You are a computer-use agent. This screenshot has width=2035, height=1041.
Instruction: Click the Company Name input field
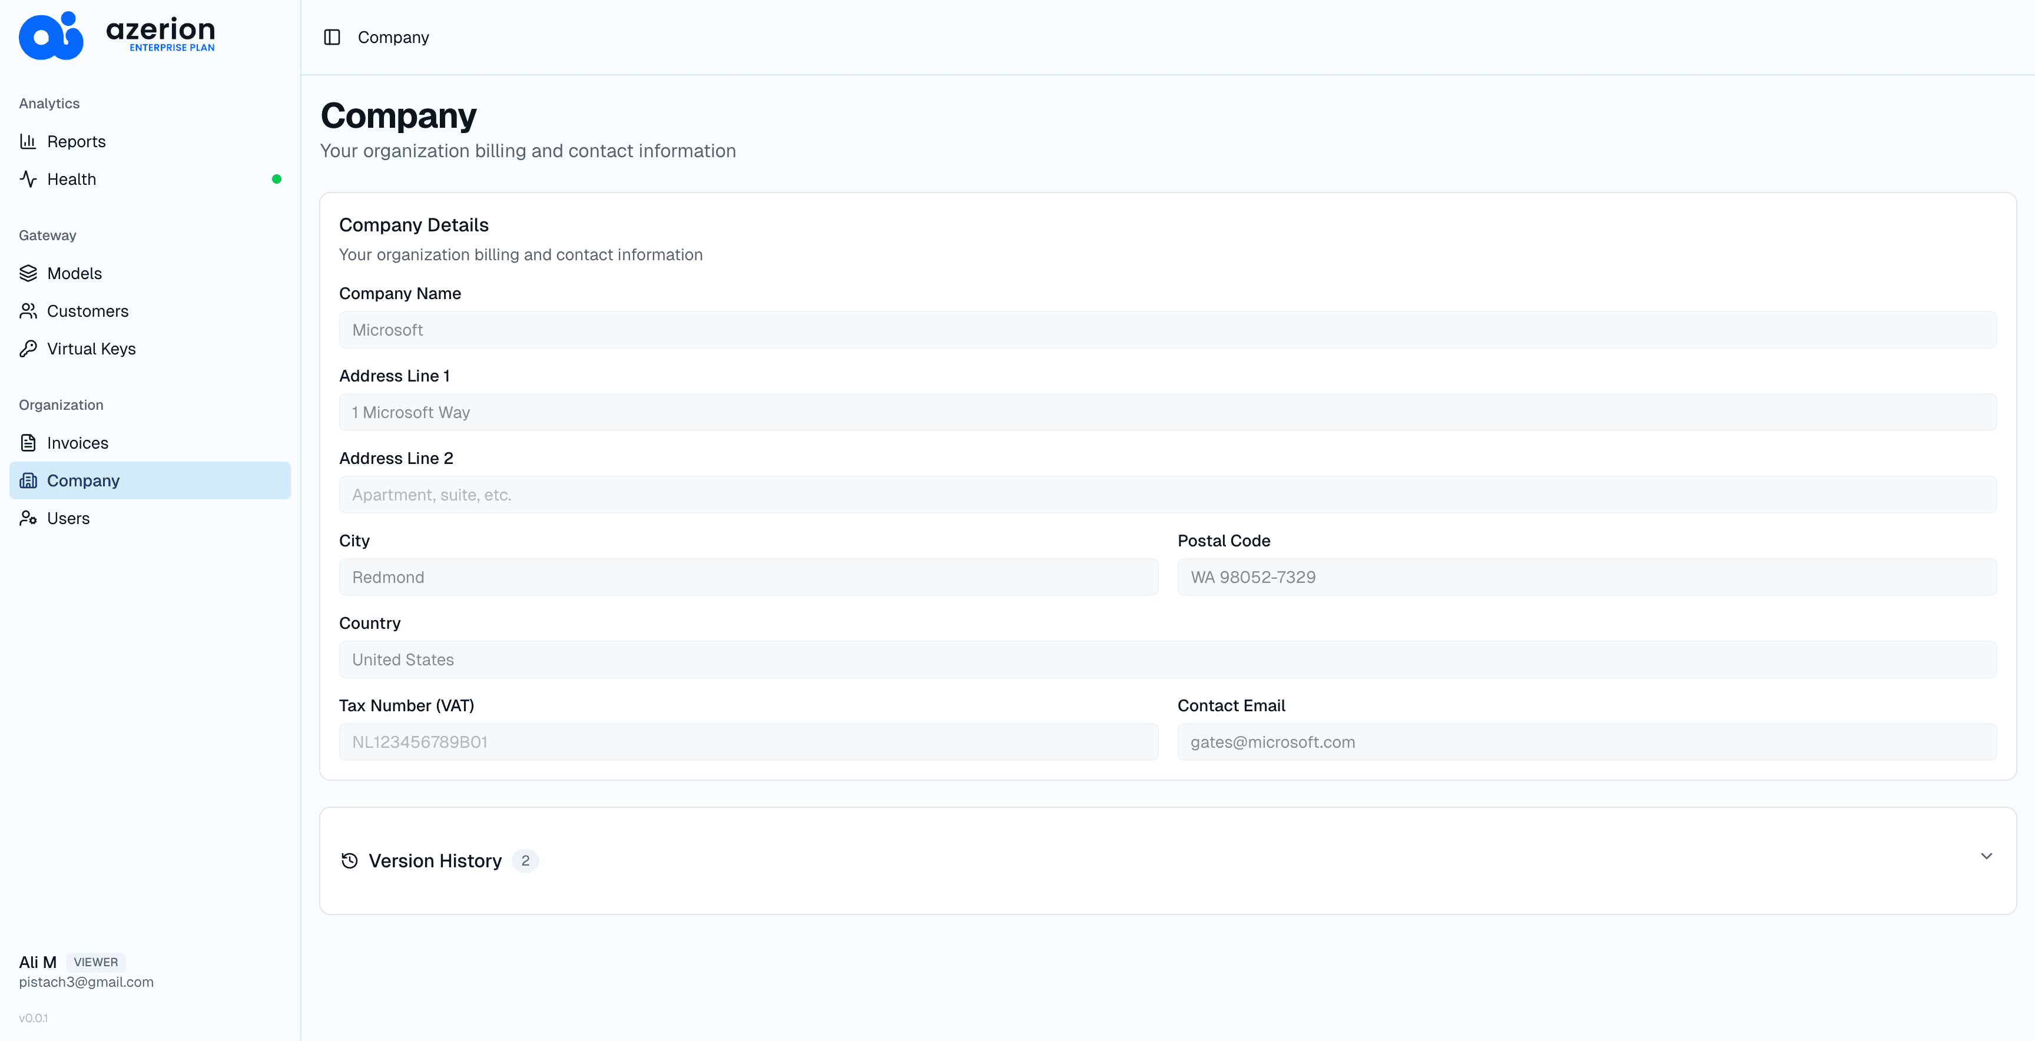click(x=1167, y=330)
